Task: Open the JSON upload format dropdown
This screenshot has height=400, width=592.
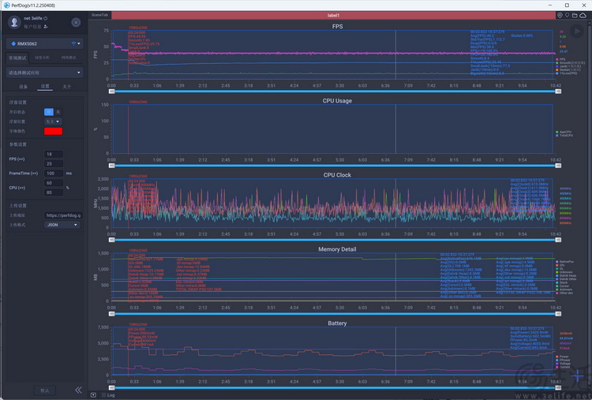Action: (x=62, y=225)
